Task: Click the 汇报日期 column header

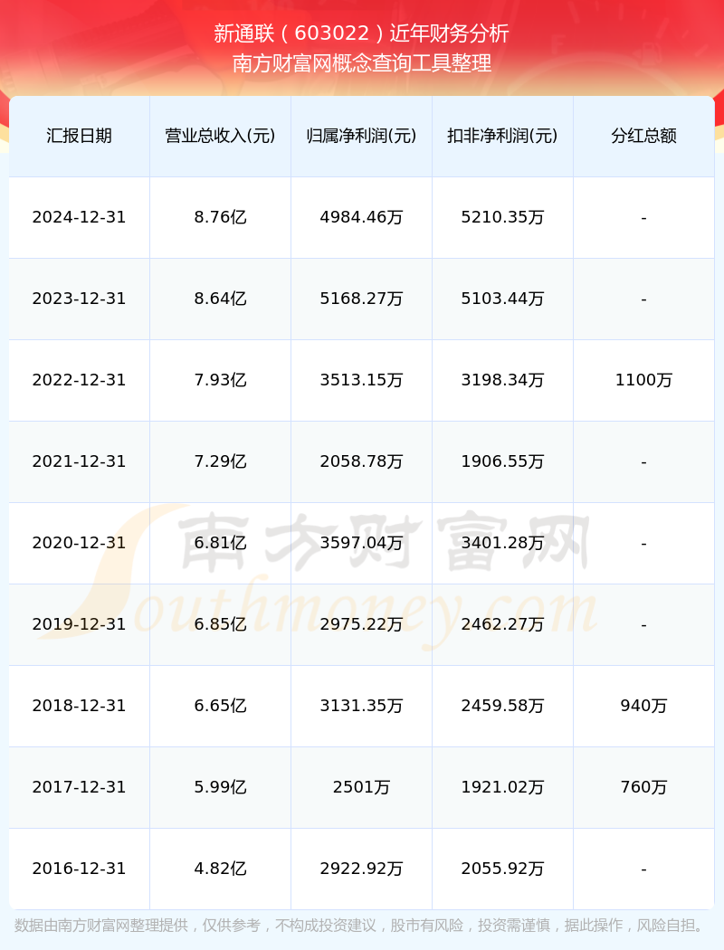Action: [x=79, y=136]
